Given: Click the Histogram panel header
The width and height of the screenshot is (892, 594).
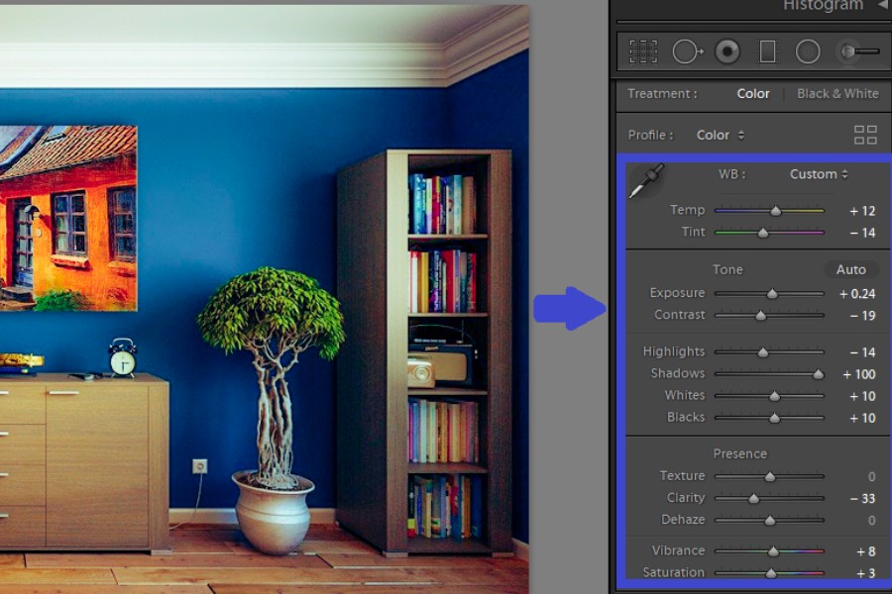Looking at the screenshot, I should [823, 6].
